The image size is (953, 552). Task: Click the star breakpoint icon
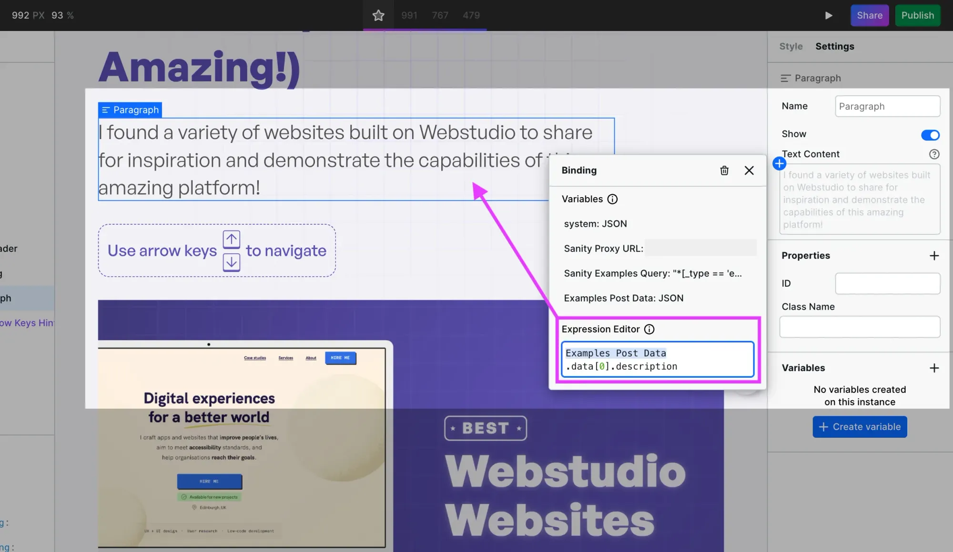378,15
